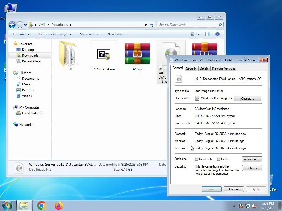Select My Computer in the navigation pane
The image size is (282, 211).
[27, 107]
